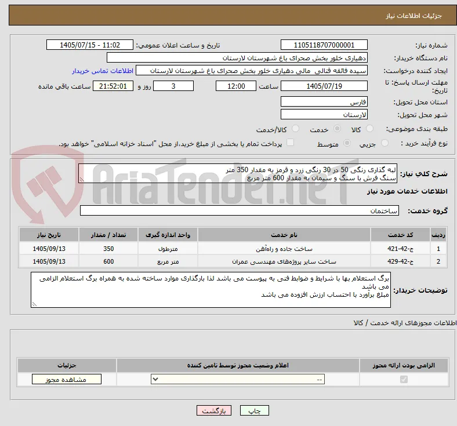The image size is (457, 426).
Task: Click the شماره نیاز field 1105118707000001
Action: coord(324,45)
